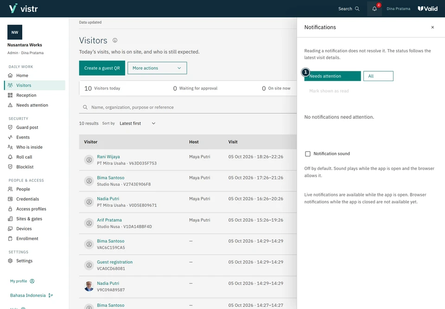Expand the More actions dropdown
The image size is (445, 309).
[x=157, y=68]
